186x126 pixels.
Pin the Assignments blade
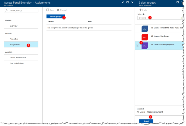123,2
